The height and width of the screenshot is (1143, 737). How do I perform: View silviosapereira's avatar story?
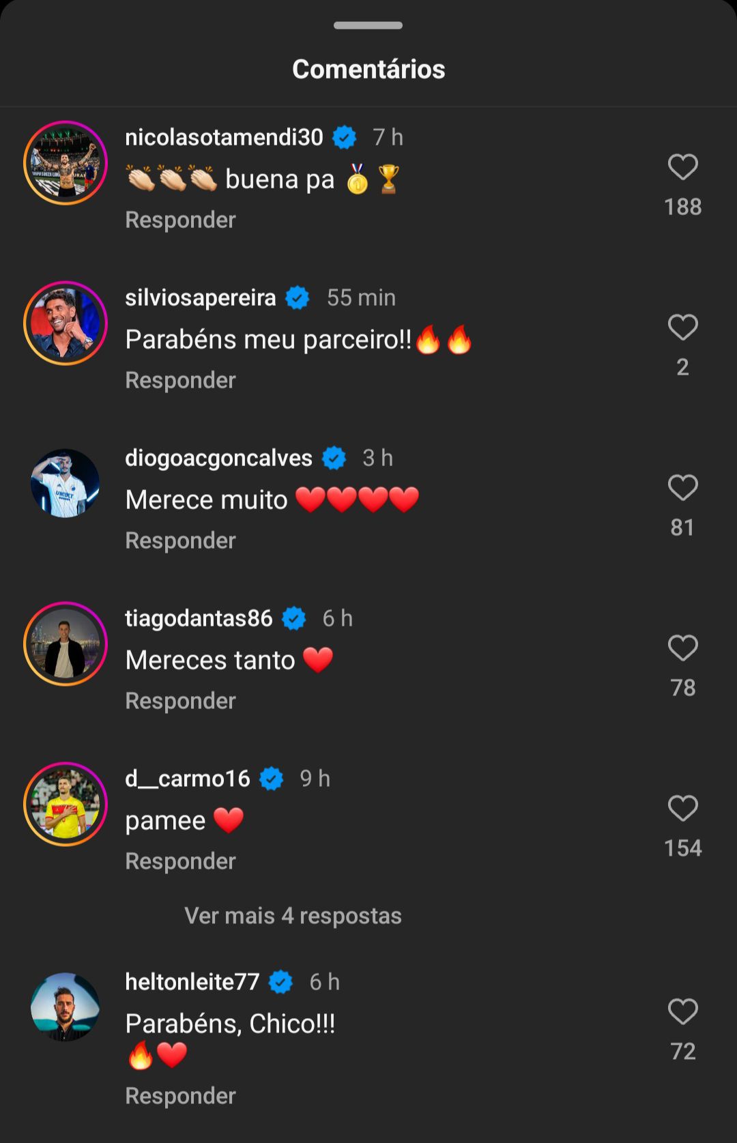pos(66,323)
